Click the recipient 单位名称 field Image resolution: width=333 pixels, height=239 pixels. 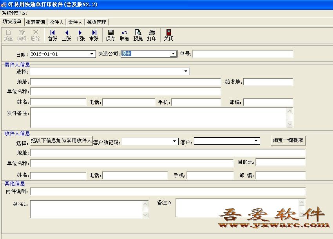coord(132,163)
